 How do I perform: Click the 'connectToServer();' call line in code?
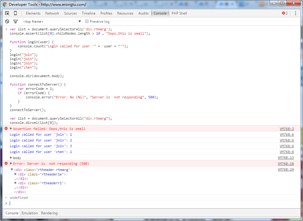28,110
